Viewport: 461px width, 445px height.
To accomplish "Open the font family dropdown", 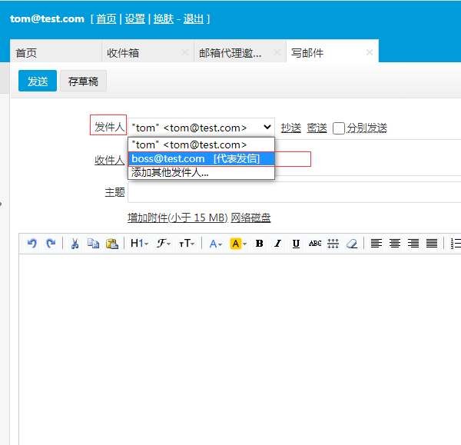I will pos(164,244).
